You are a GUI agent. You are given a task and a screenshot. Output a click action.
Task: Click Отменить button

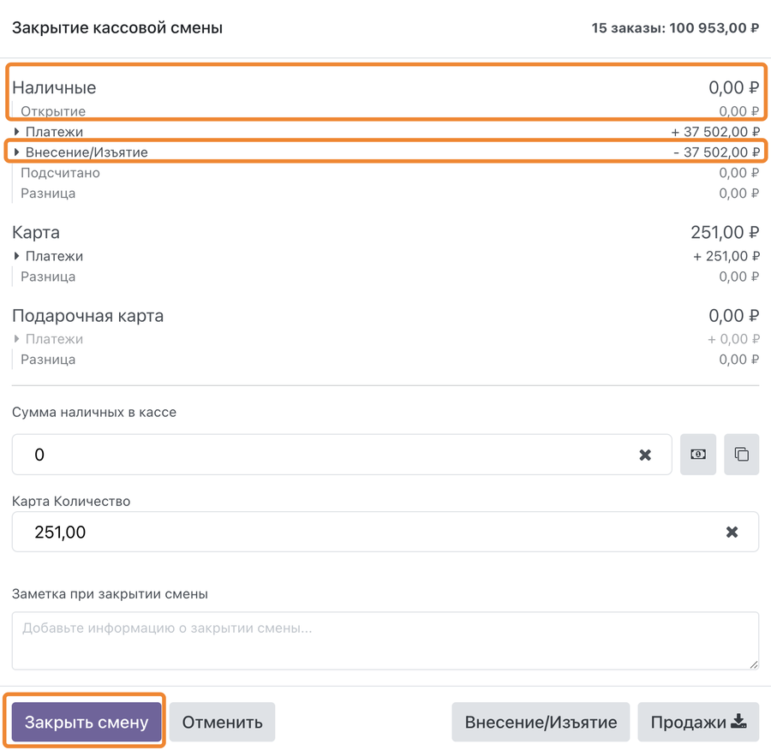[x=222, y=722]
